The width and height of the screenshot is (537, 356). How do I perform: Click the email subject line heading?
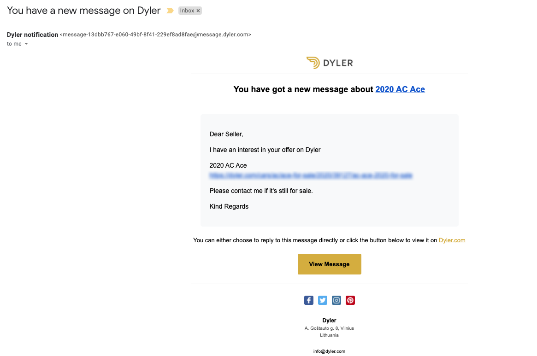[x=83, y=11]
